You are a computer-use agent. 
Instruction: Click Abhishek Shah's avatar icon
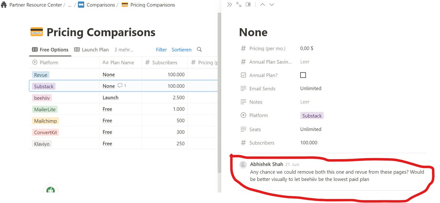click(x=243, y=165)
